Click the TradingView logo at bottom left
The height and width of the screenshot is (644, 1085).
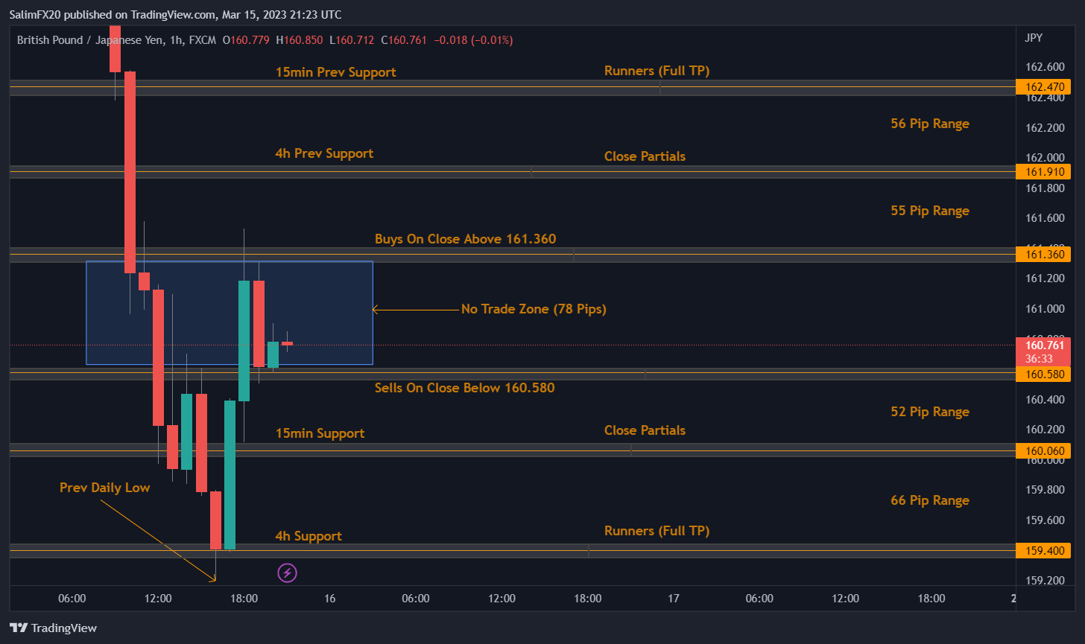pos(53,628)
